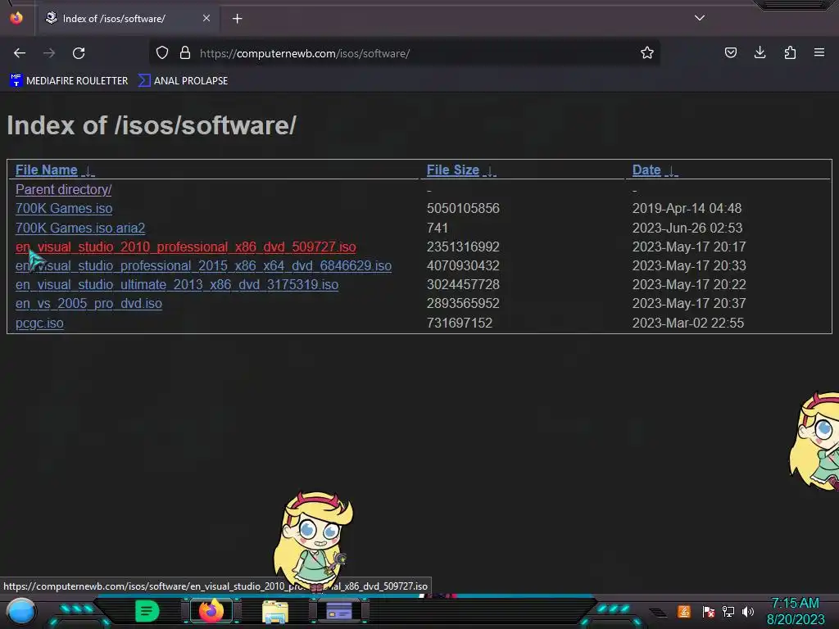Open network connection tray icon

pyautogui.click(x=728, y=611)
